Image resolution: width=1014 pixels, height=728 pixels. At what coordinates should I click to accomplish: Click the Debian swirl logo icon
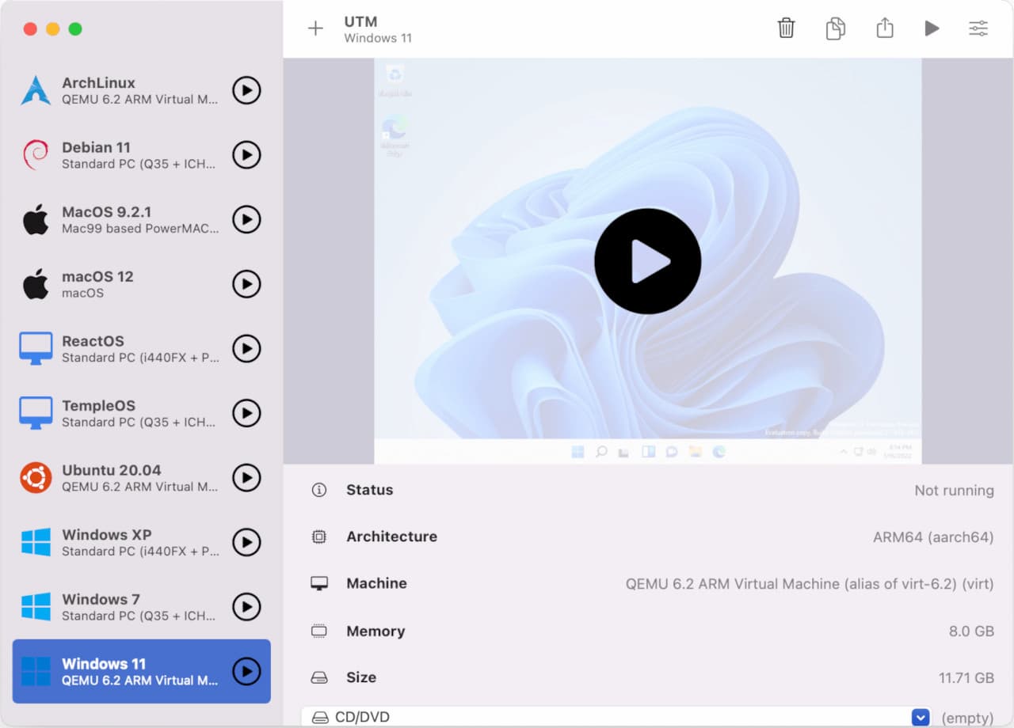click(x=36, y=155)
